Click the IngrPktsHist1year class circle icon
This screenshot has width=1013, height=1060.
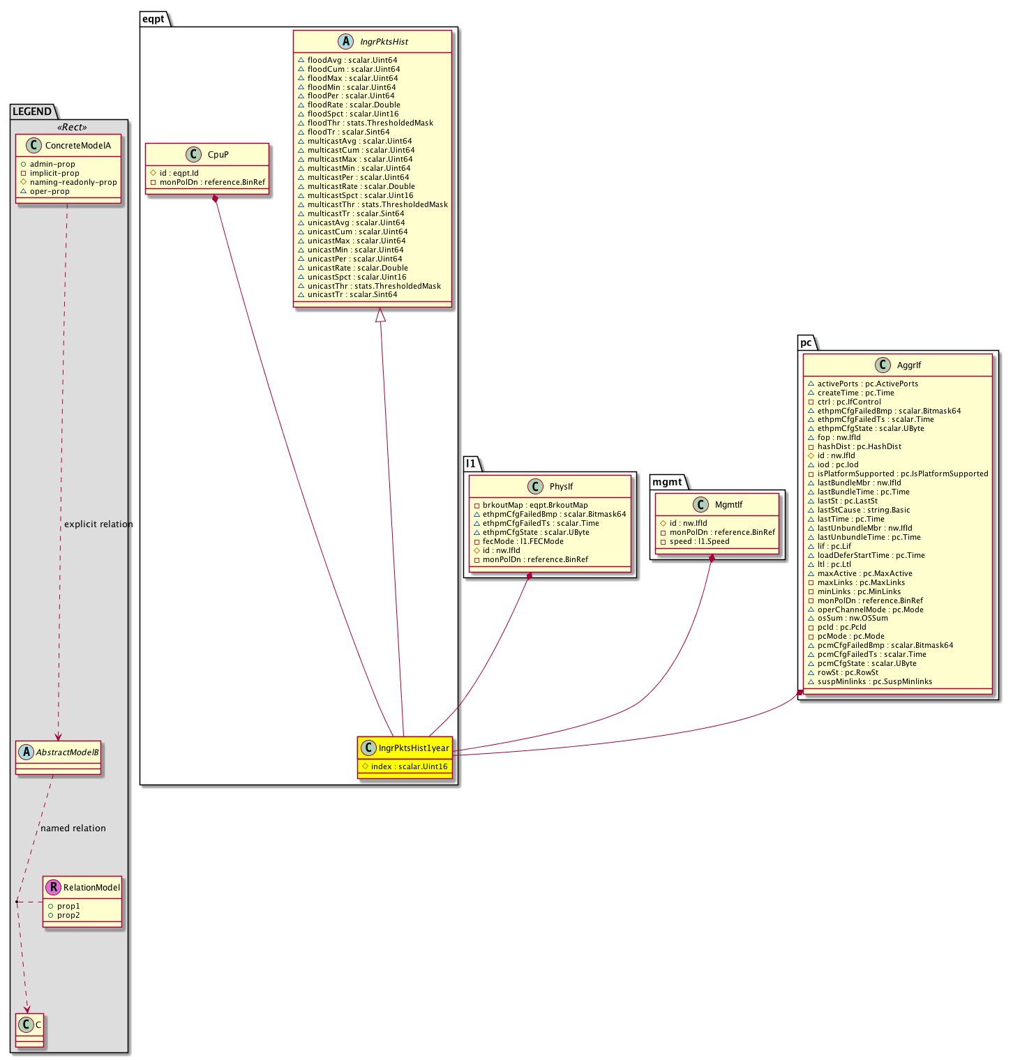pyautogui.click(x=368, y=748)
